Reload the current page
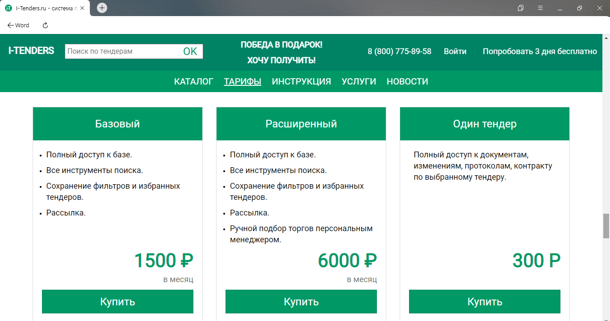Viewport: 610px width, 321px height. [x=45, y=25]
